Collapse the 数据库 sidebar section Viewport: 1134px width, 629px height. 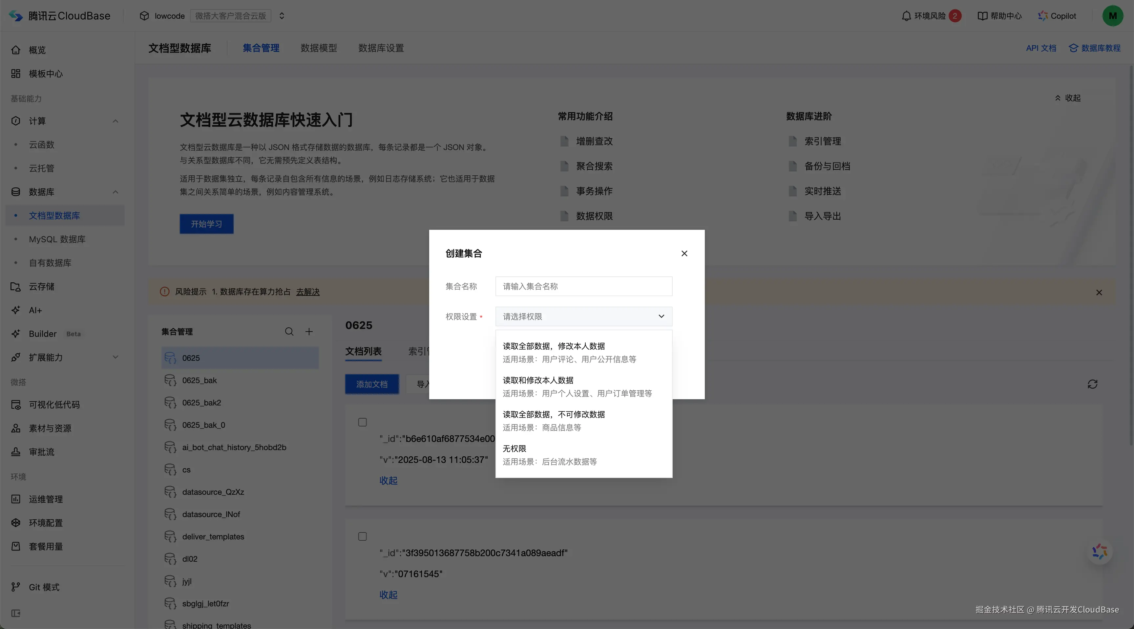(x=115, y=192)
